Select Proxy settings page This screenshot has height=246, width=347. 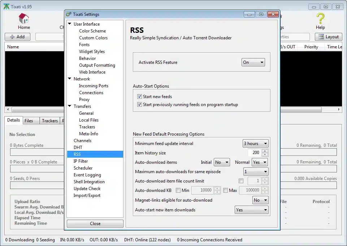point(84,100)
